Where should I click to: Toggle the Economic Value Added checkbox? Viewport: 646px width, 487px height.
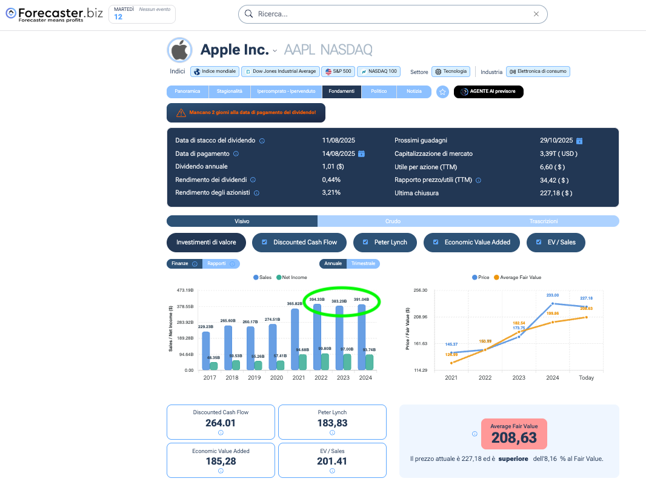coord(436,243)
